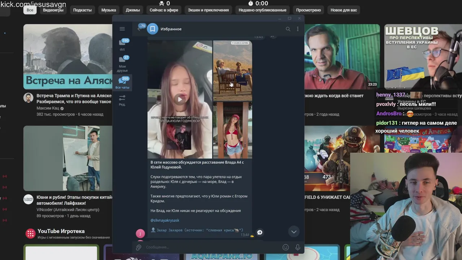Search in the Избранное chat
The width and height of the screenshot is (462, 260).
pyautogui.click(x=288, y=29)
